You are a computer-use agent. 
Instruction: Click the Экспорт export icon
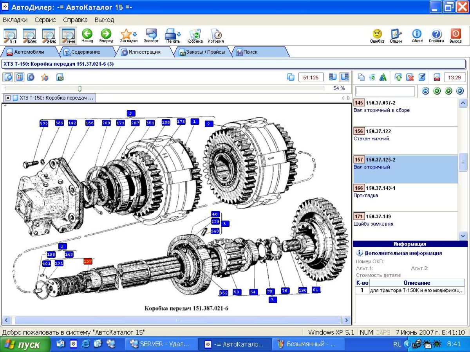coord(151,35)
